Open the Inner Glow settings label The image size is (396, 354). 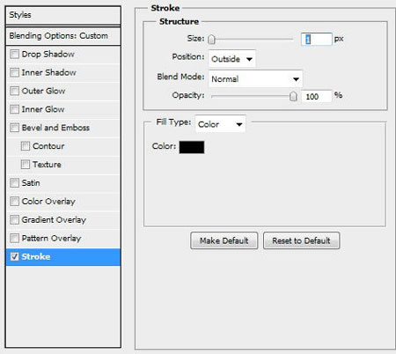[x=43, y=109]
